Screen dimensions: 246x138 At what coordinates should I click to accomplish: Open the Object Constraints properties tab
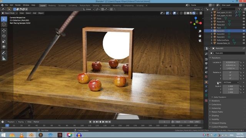[206, 91]
